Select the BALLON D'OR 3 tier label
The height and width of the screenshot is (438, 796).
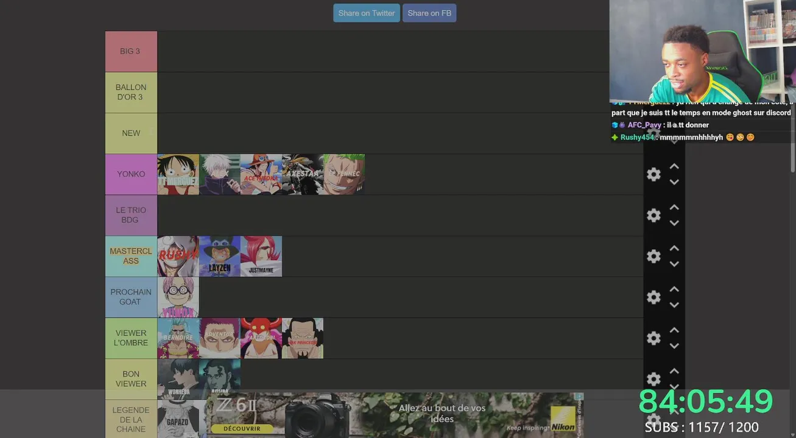tap(131, 92)
